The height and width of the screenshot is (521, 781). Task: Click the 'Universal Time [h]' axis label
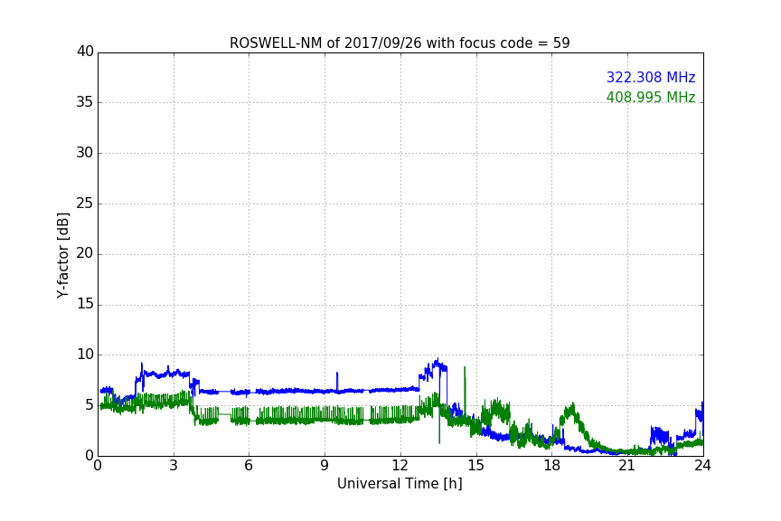tap(400, 484)
